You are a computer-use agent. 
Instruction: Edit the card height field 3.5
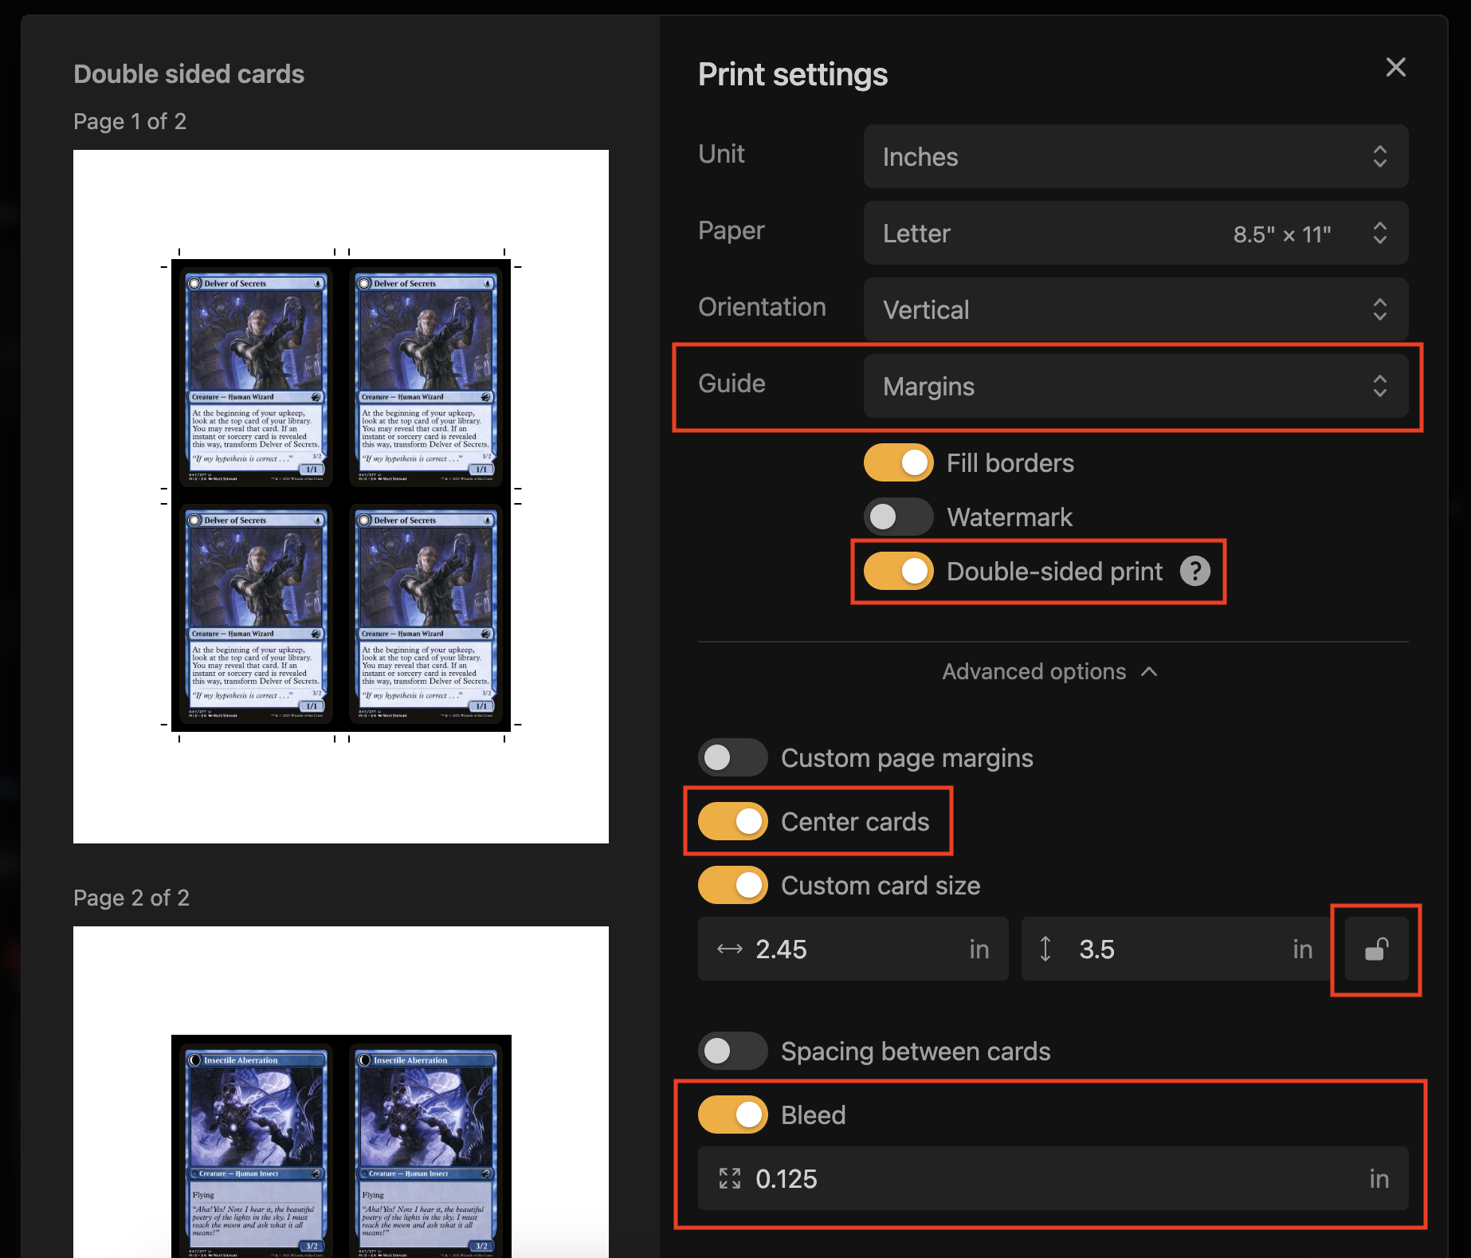pyautogui.click(x=1176, y=949)
